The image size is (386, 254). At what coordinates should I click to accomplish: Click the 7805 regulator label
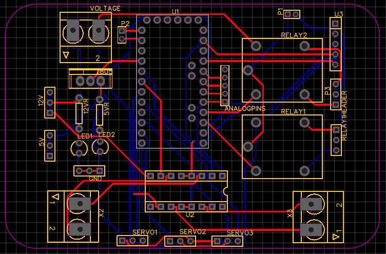tap(105, 72)
